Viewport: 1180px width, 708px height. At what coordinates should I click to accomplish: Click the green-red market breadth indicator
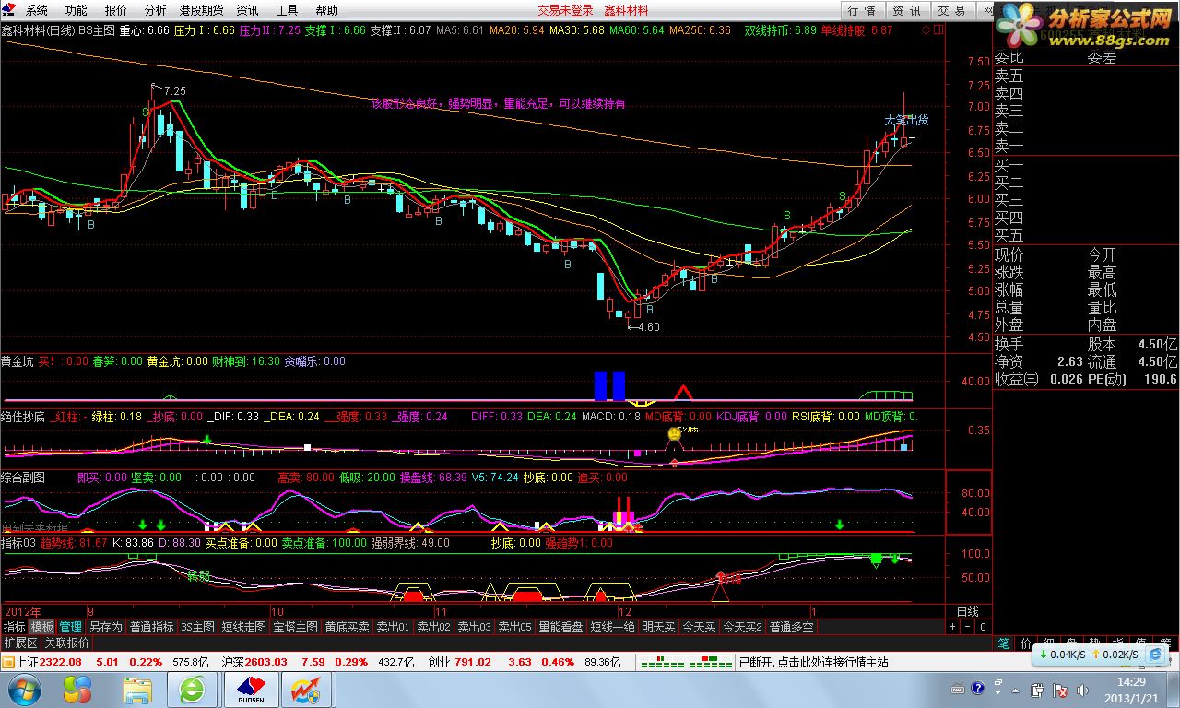click(687, 663)
